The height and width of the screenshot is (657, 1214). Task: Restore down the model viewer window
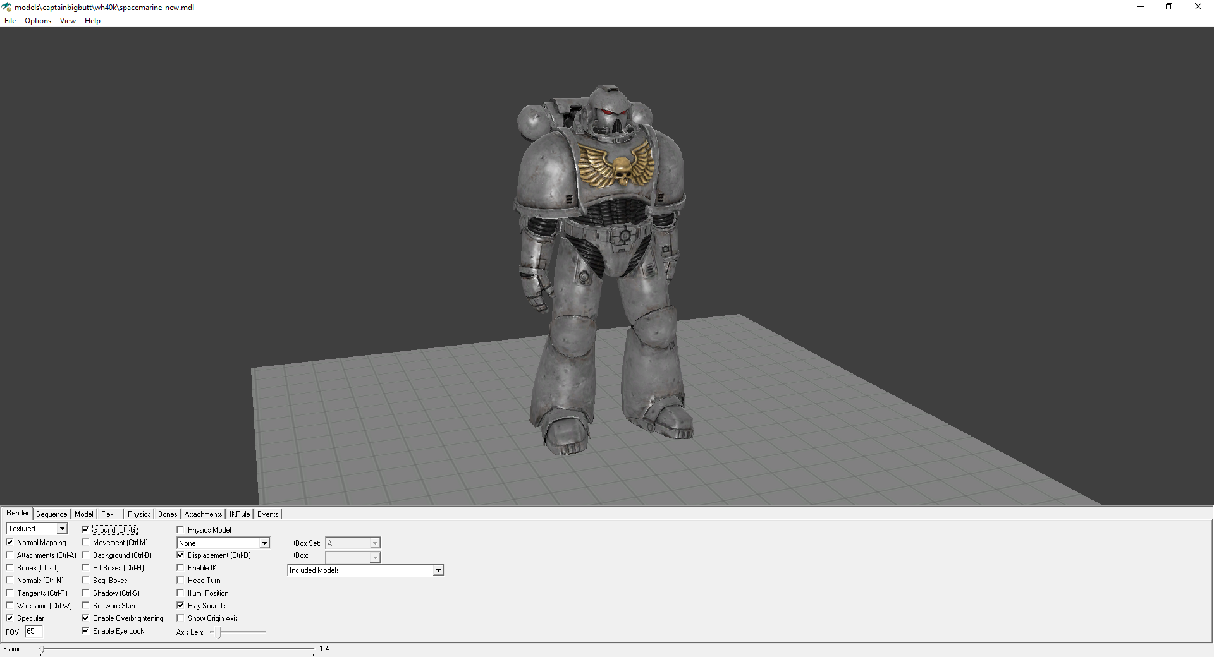(x=1169, y=7)
